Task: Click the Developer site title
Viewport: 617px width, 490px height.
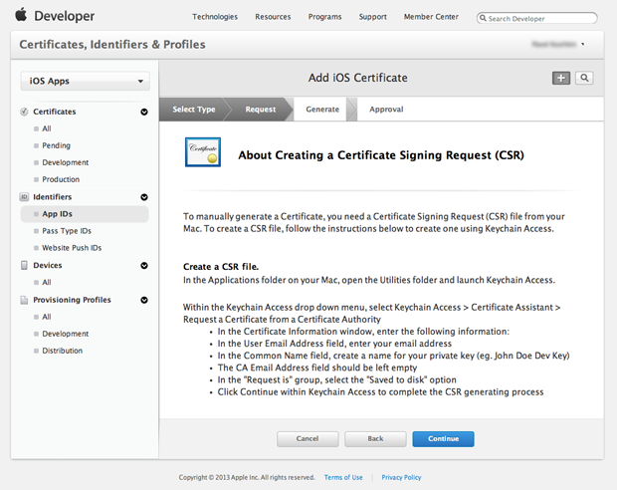Action: tap(64, 16)
